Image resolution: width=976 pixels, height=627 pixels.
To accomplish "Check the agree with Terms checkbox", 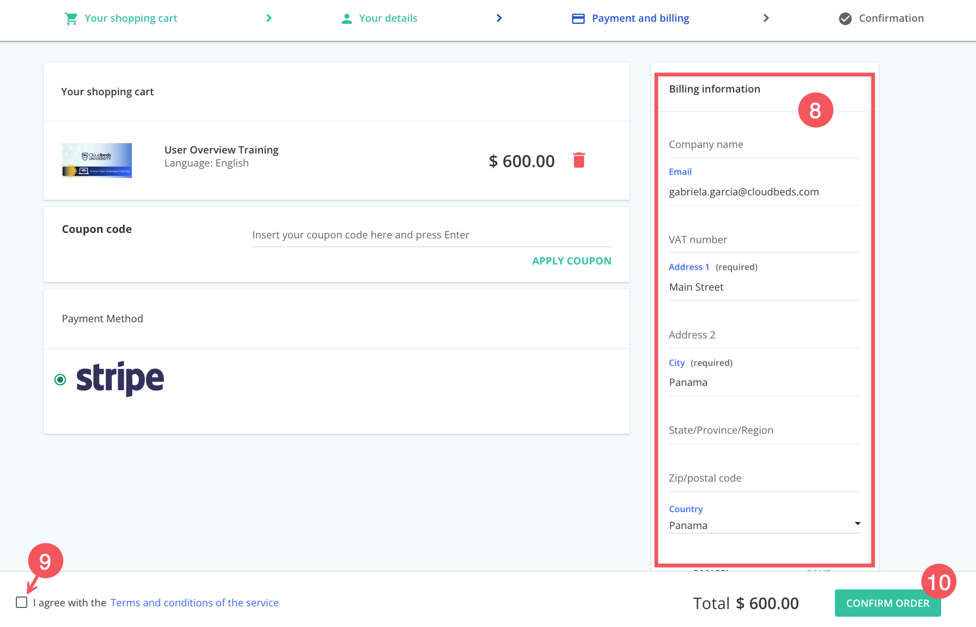I will 22,603.
